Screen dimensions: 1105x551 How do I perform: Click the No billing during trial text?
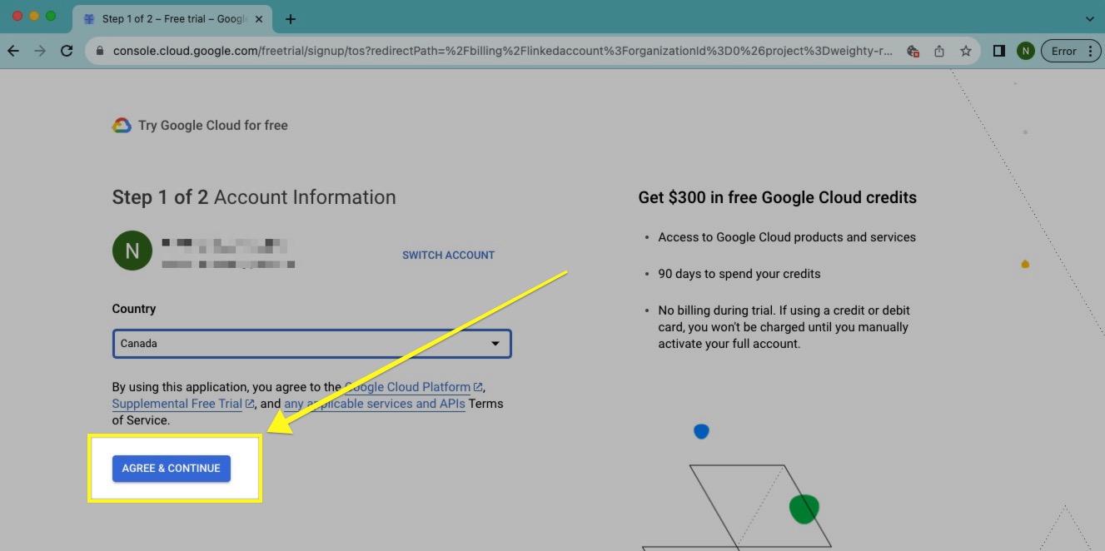[x=784, y=327]
